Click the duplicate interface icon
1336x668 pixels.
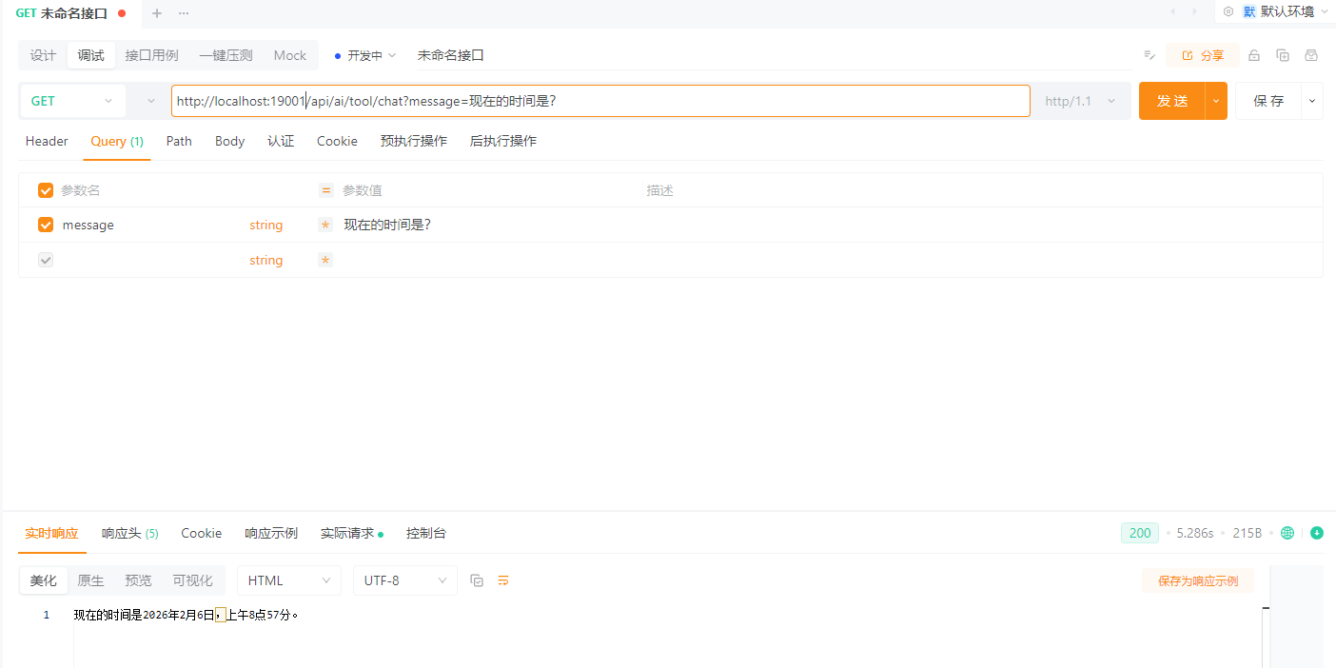coord(1283,55)
